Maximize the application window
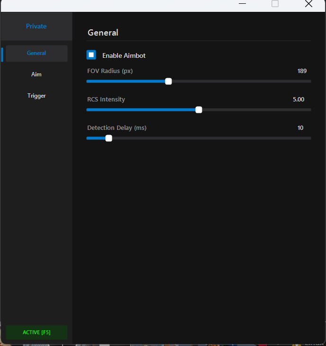326x346 pixels. pos(275,4)
